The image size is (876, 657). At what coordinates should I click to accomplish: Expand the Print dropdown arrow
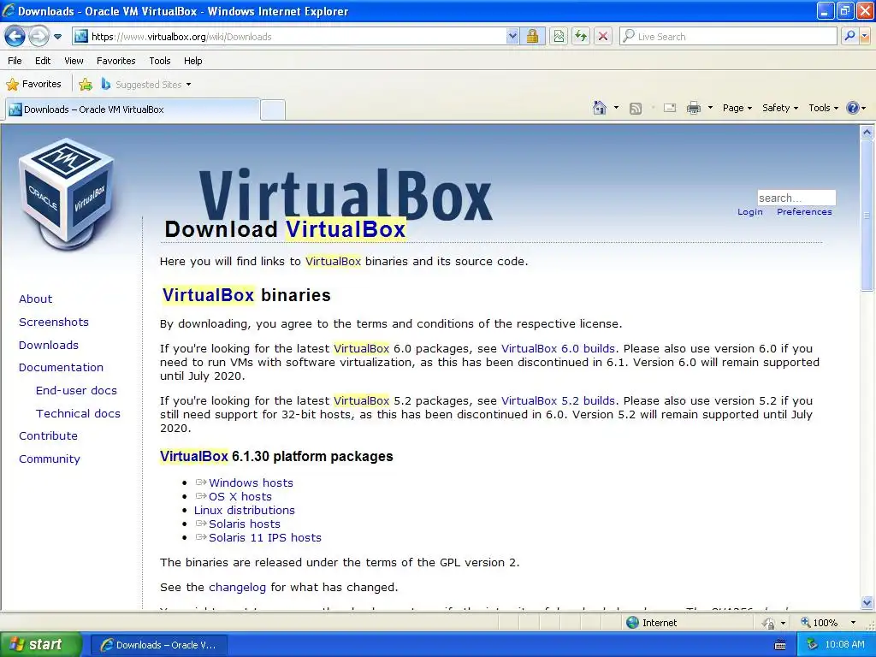click(x=710, y=108)
